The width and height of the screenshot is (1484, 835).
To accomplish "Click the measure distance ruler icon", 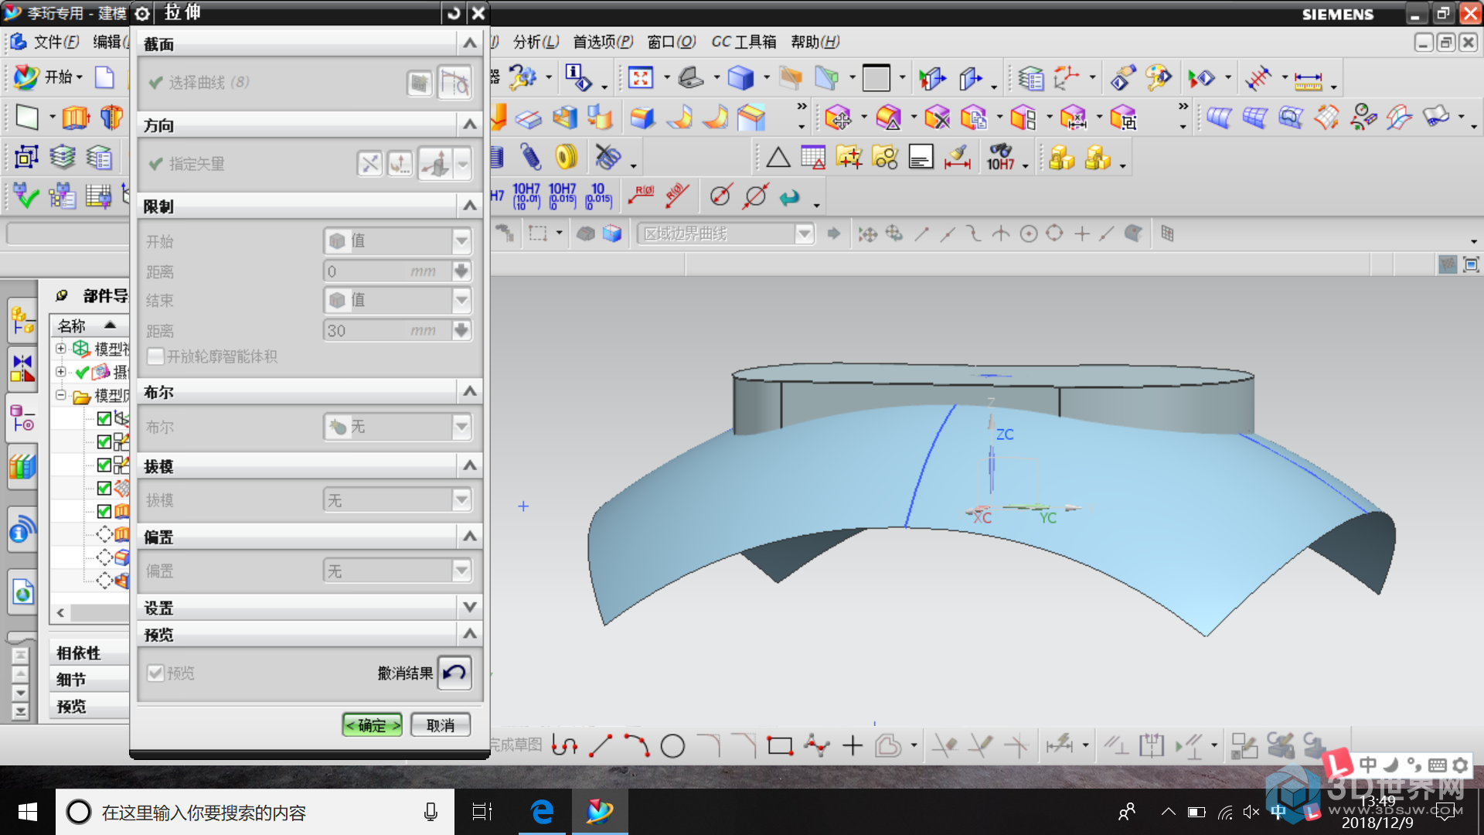I will click(1308, 79).
